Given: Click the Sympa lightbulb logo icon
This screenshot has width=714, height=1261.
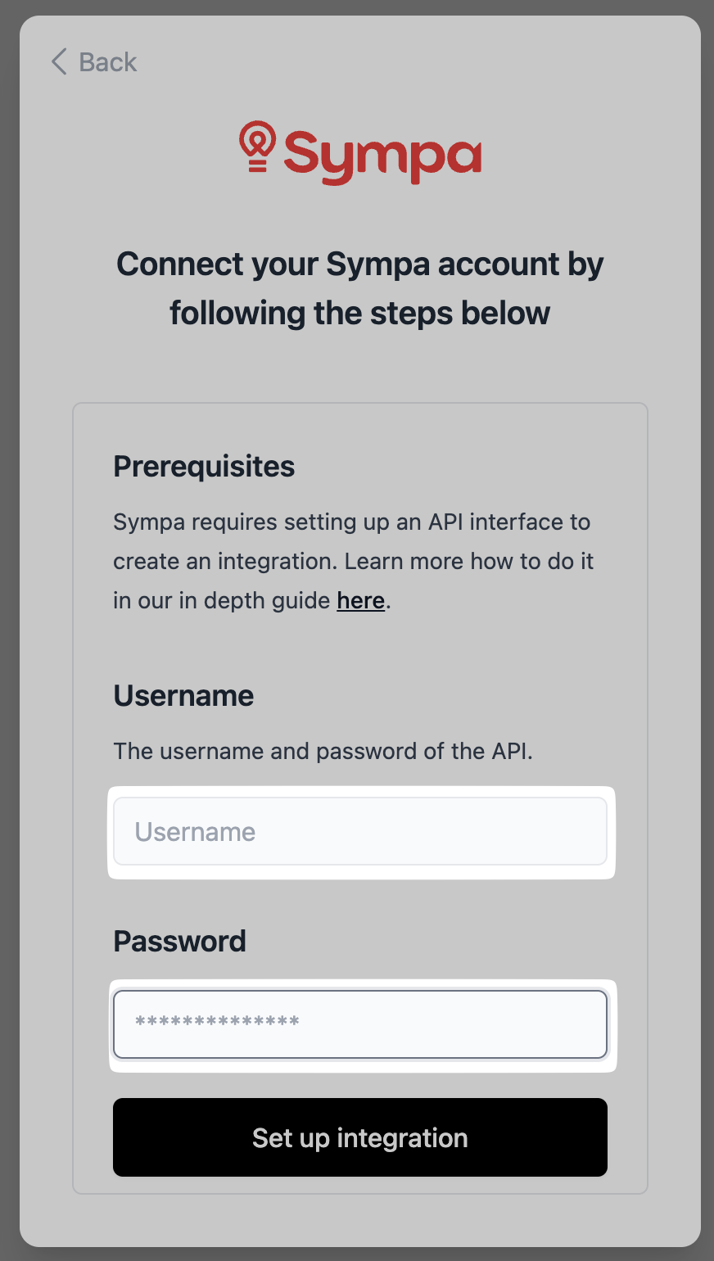Looking at the screenshot, I should point(257,147).
